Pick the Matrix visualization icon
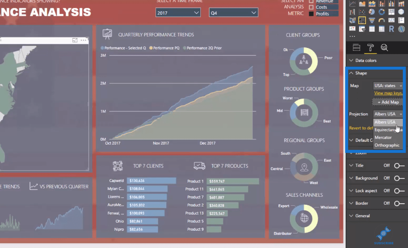 382,29
